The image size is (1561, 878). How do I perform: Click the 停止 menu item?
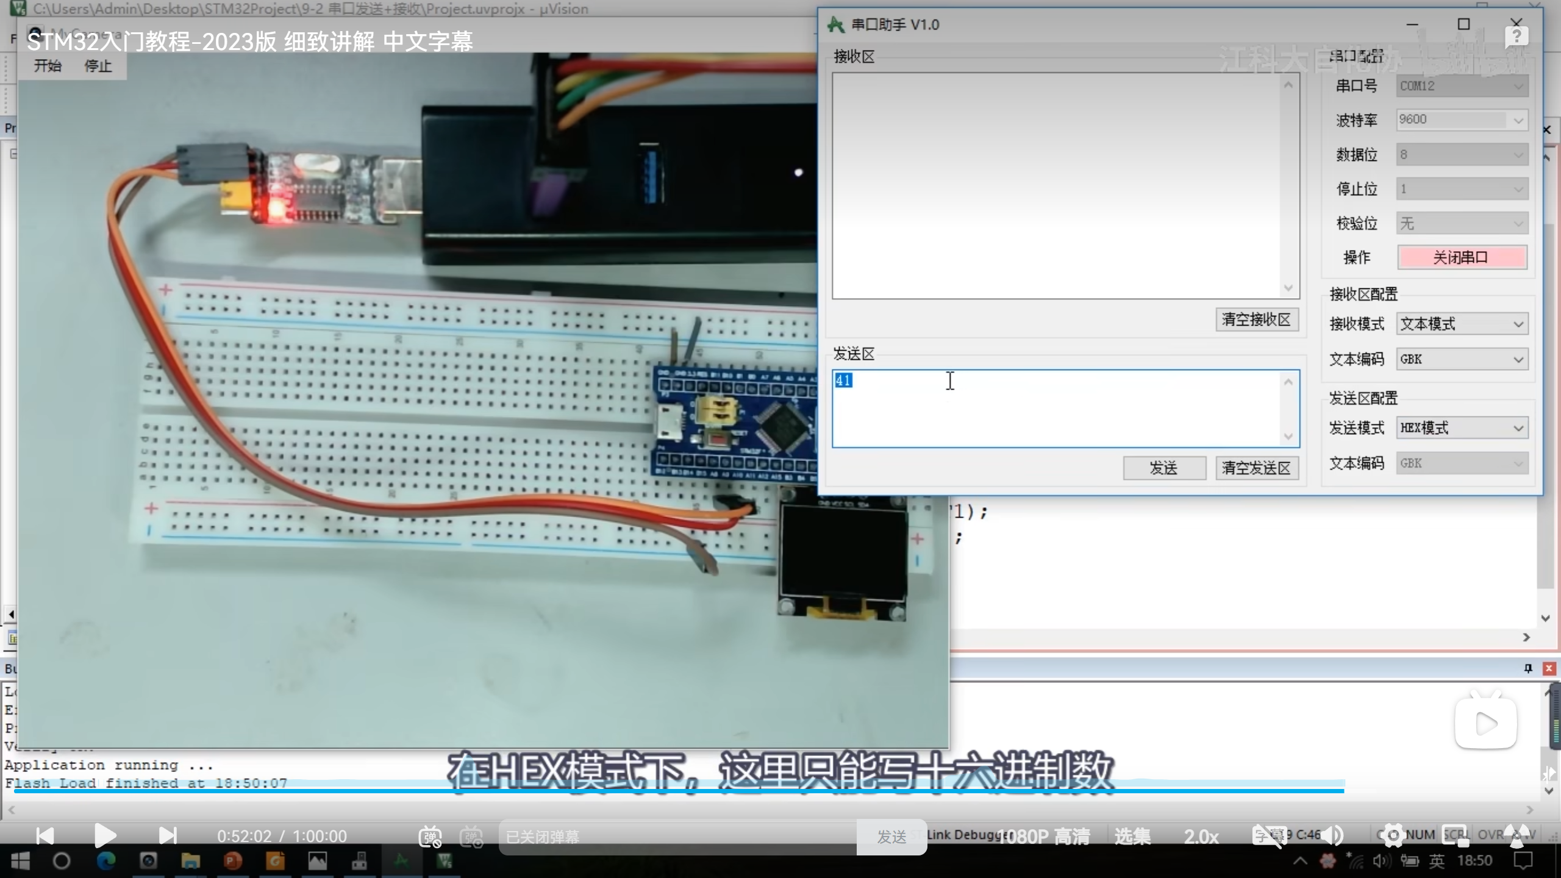(98, 66)
